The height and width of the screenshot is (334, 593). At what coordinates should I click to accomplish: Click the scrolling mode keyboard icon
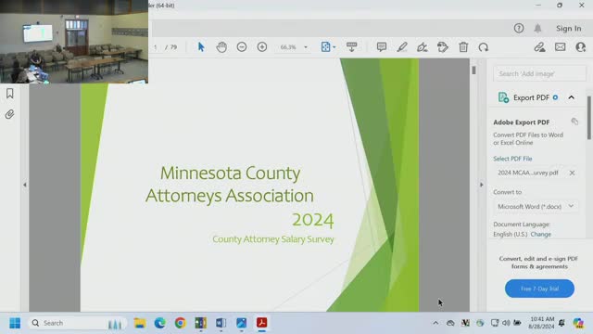351,47
